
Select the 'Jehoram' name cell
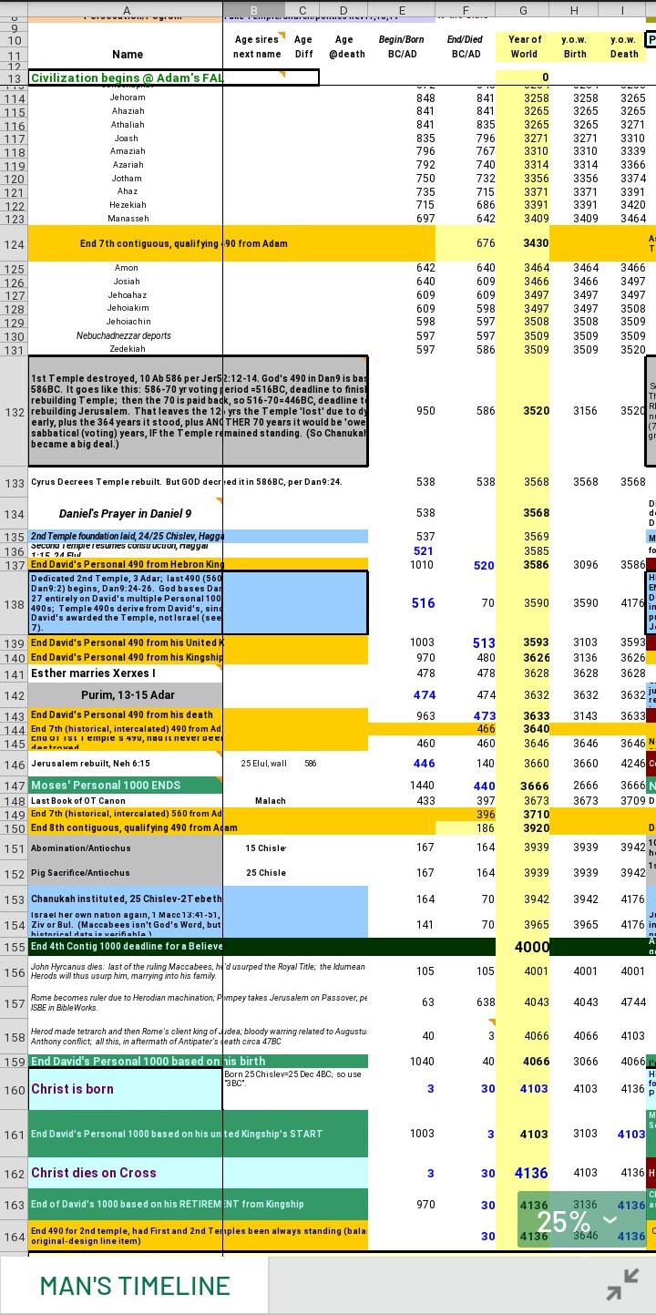pyautogui.click(x=127, y=98)
